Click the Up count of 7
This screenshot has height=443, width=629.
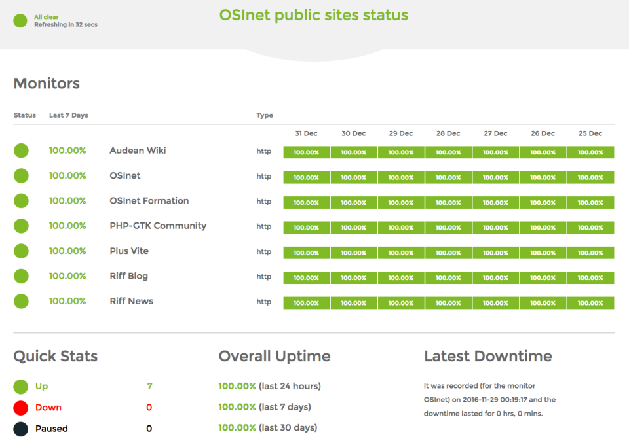[149, 386]
